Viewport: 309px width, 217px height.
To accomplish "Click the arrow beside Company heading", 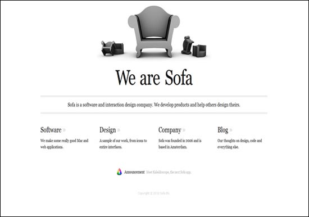I will [184, 130].
